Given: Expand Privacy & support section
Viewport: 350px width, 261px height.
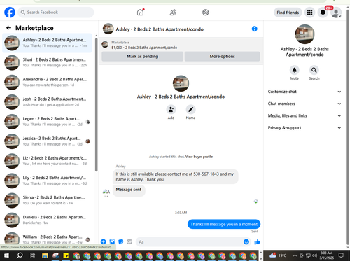Looking at the screenshot, I should click(x=304, y=127).
